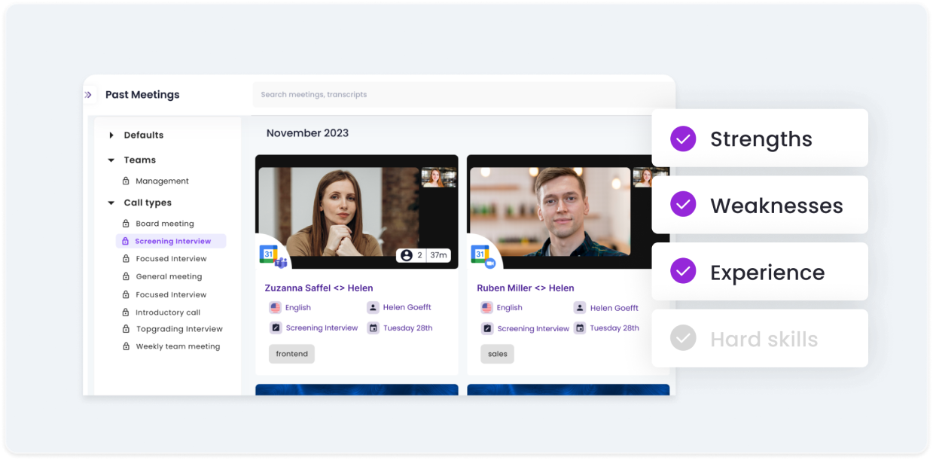This screenshot has height=460, width=933.
Task: Click the Google Calendar icon on Zuzanna's meeting
Action: pos(267,254)
